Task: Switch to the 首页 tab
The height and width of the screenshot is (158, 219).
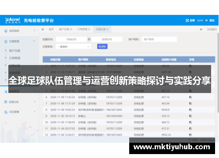Action: 51,29
